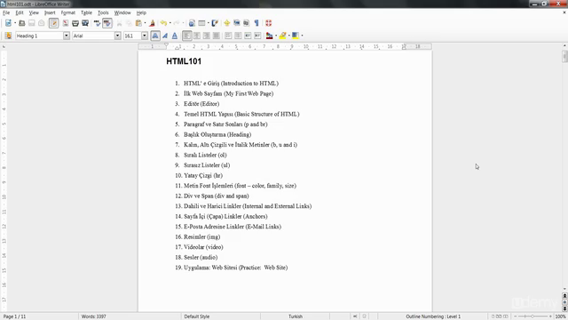Click zoom slider handle in status bar
Screen dimensions: 568x320
(x=532, y=316)
